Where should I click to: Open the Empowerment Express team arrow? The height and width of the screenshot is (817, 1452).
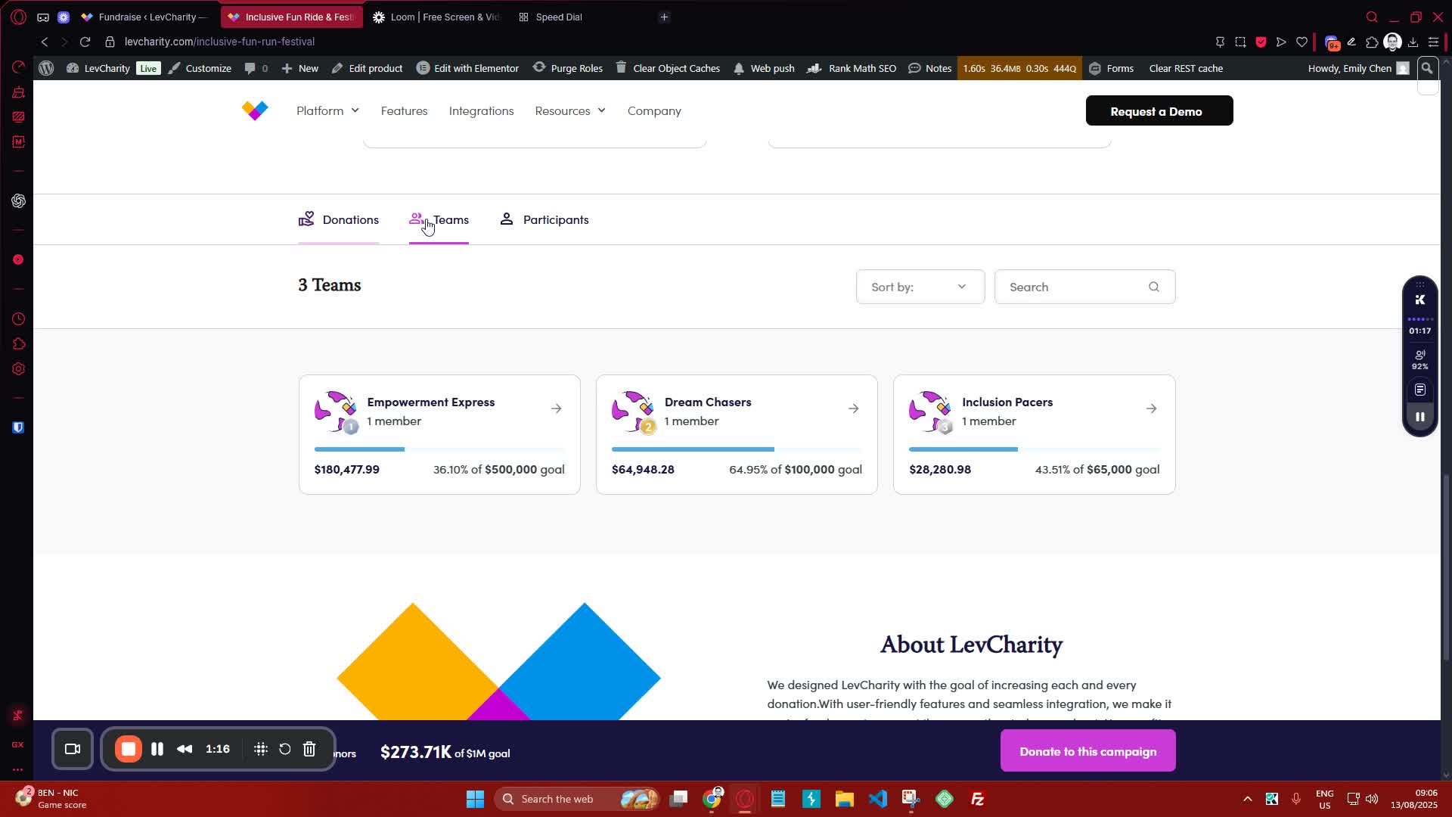click(x=557, y=408)
